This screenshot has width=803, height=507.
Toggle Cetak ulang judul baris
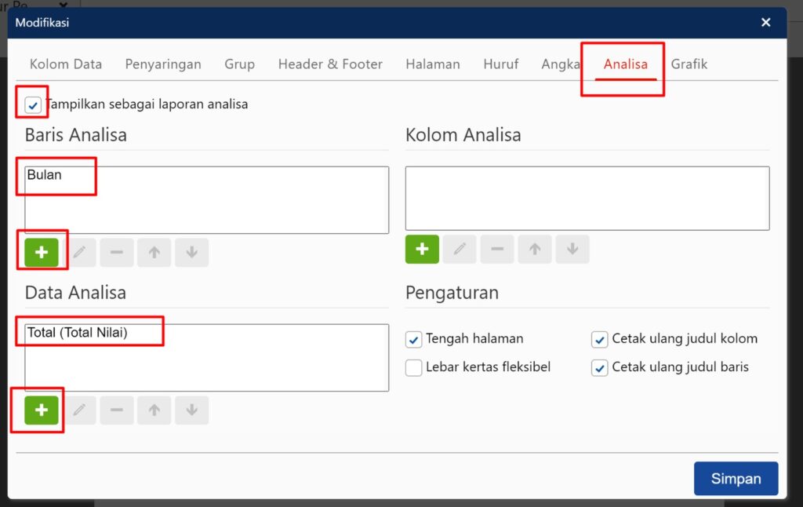[x=600, y=367]
